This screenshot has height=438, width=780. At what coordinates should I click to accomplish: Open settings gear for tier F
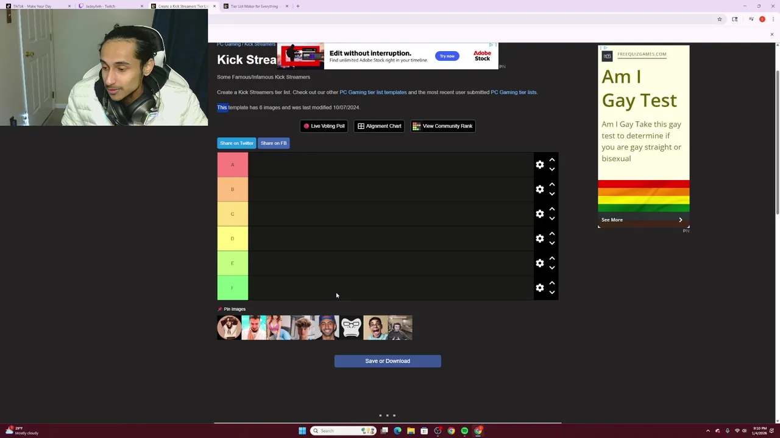[539, 288]
